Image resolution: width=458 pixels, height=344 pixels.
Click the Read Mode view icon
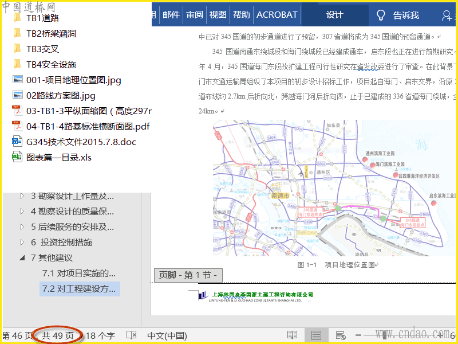coord(293,335)
